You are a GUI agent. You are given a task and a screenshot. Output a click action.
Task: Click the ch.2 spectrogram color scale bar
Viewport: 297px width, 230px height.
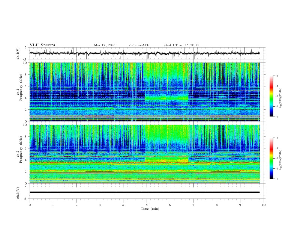271,158
